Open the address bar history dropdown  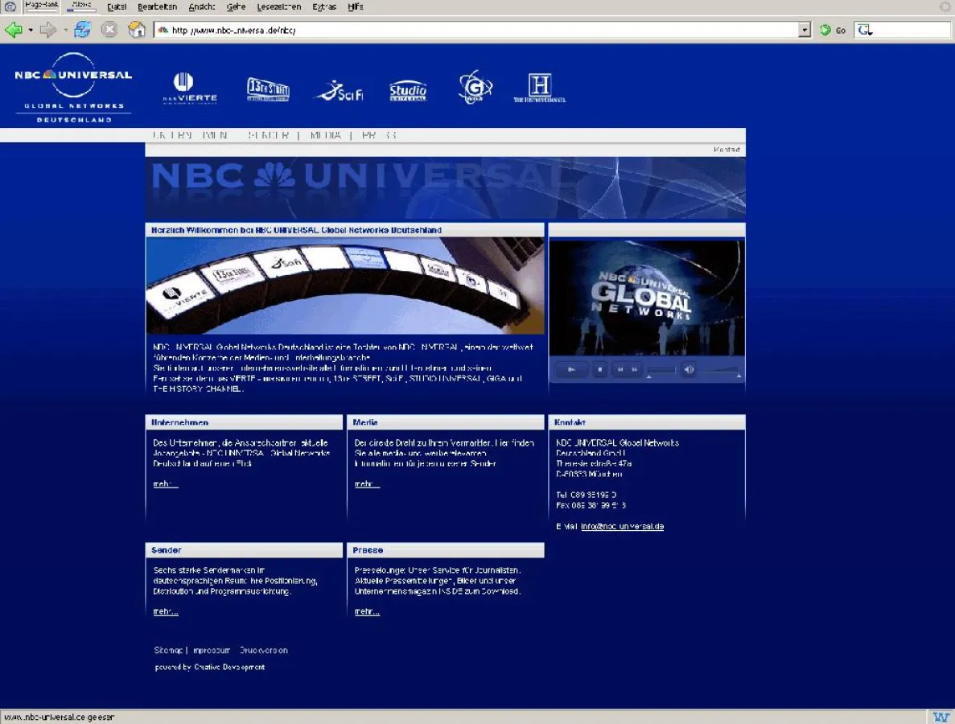pos(805,30)
